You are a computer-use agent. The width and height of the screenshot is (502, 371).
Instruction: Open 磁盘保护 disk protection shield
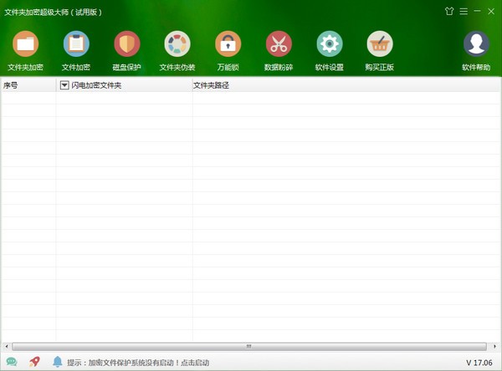tap(127, 44)
